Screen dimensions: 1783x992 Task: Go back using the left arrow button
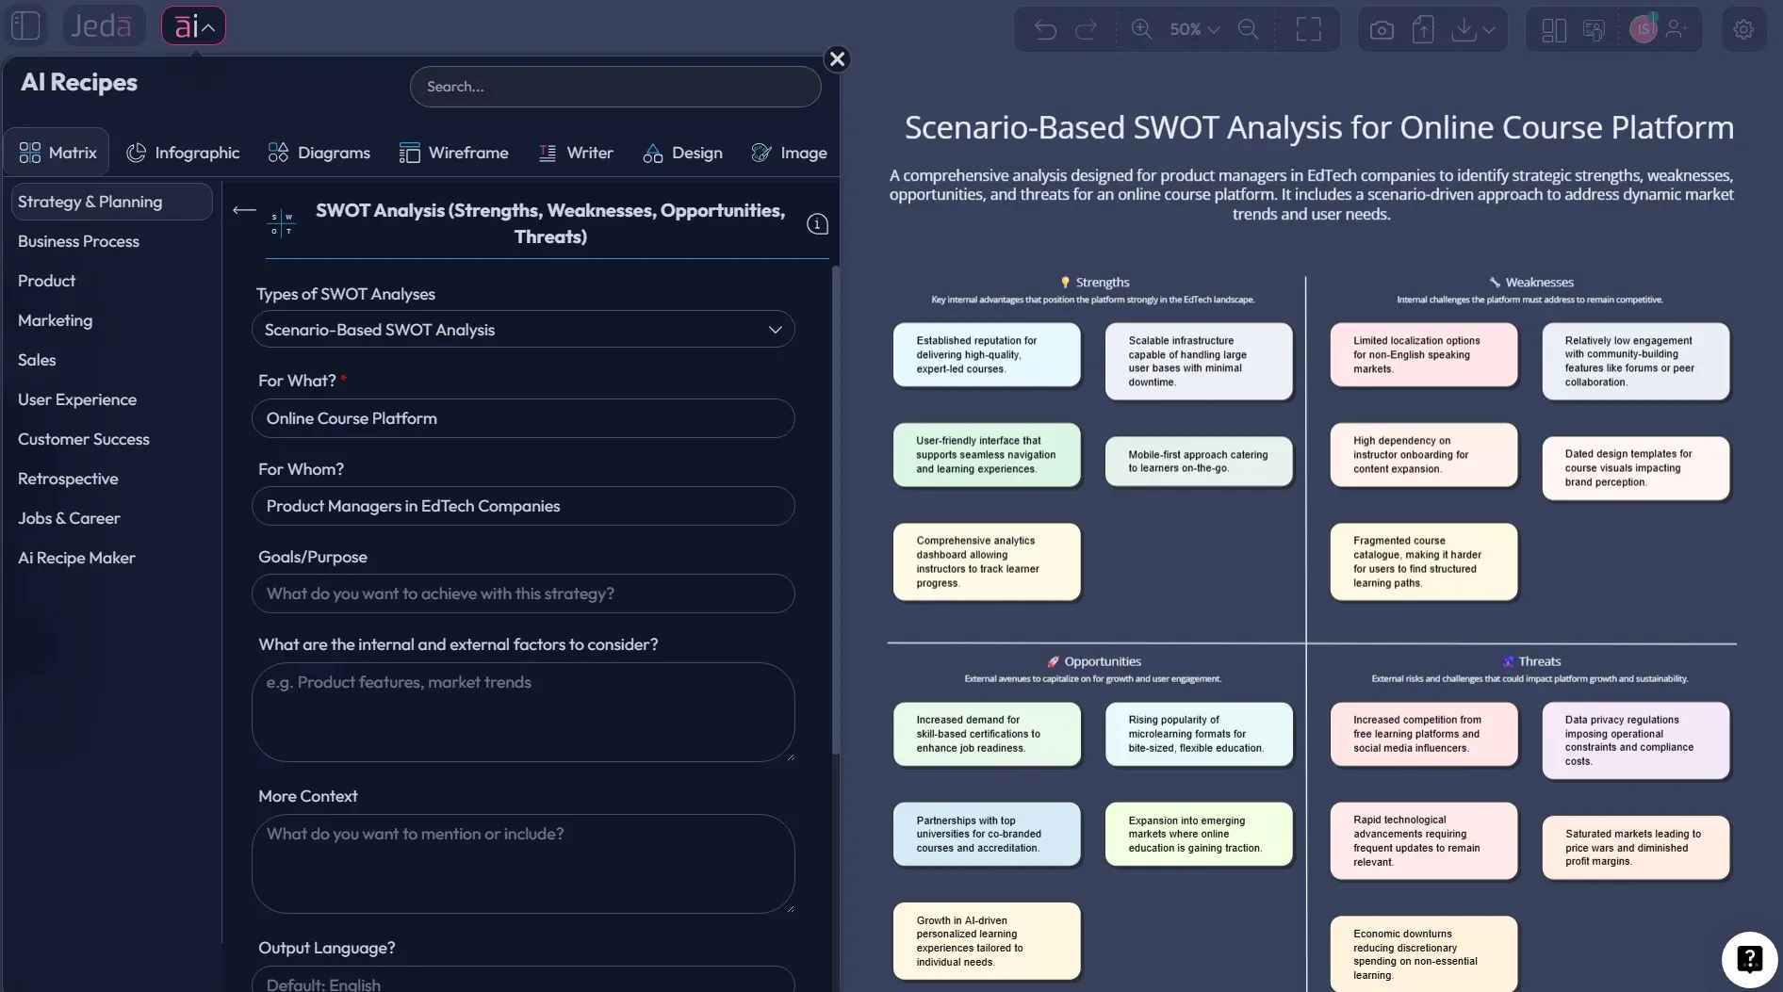(x=242, y=210)
